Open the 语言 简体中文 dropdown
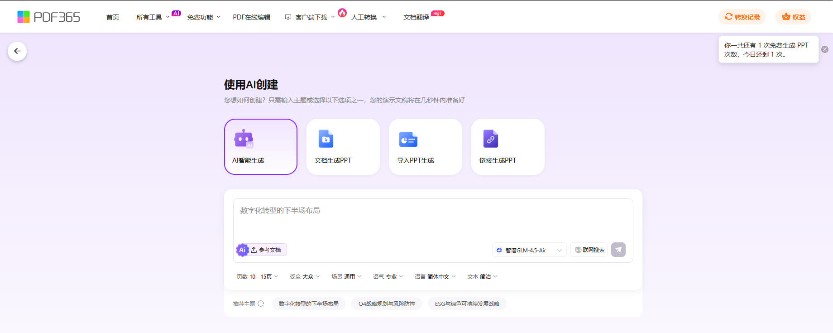This screenshot has width=833, height=333. tap(435, 276)
